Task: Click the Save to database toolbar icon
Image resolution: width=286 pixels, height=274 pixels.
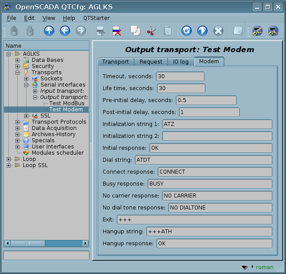Action: (30, 31)
